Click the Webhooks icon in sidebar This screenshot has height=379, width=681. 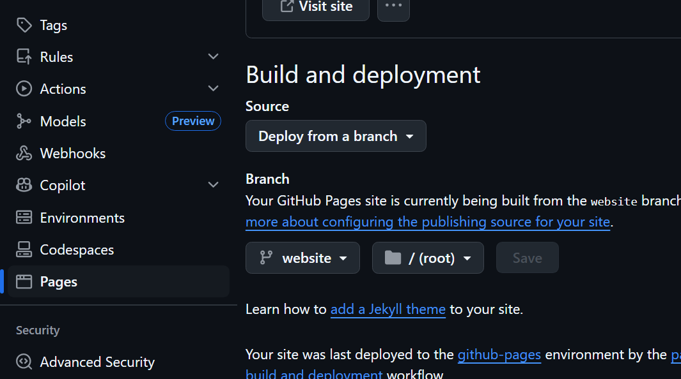(24, 153)
